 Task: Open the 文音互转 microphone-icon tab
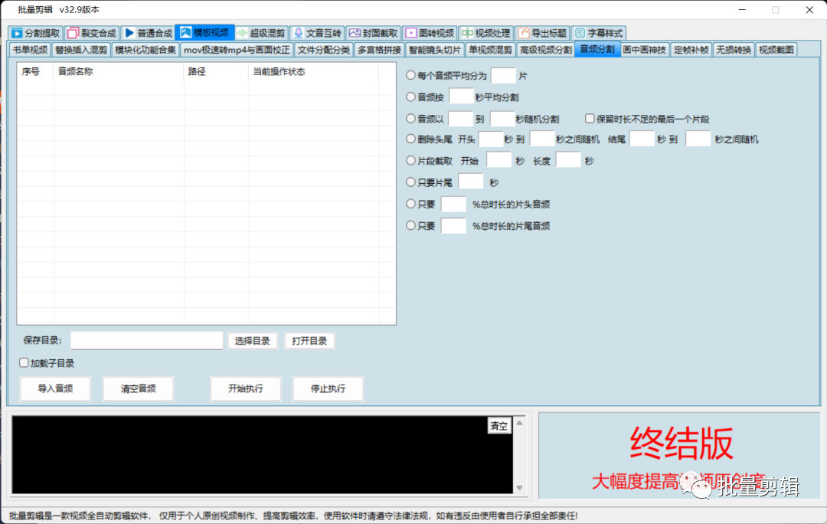click(x=318, y=33)
